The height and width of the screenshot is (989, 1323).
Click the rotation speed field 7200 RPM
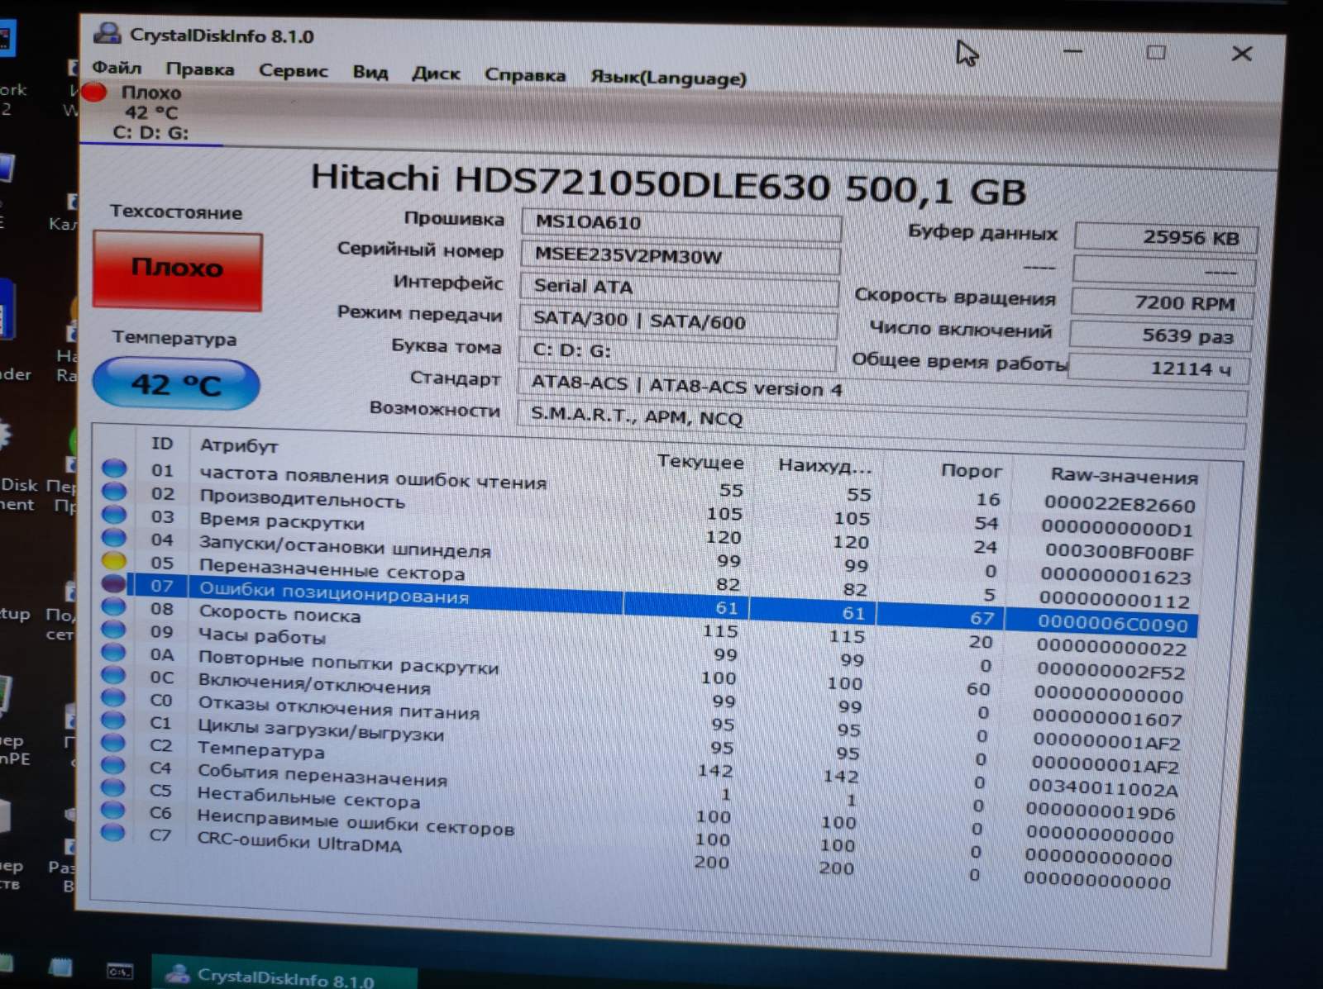pyautogui.click(x=1163, y=302)
